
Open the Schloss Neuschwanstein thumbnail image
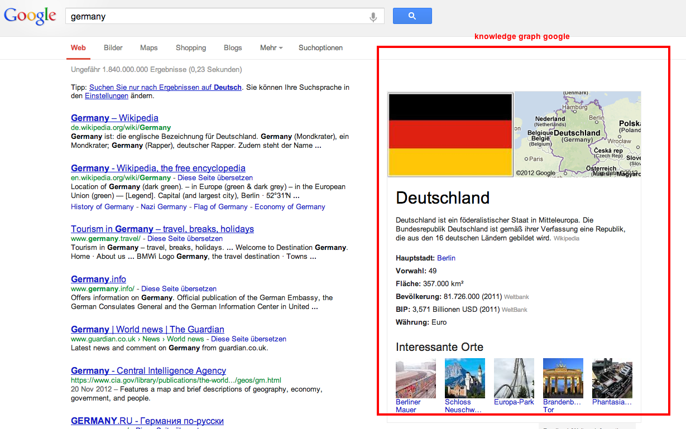465,378
